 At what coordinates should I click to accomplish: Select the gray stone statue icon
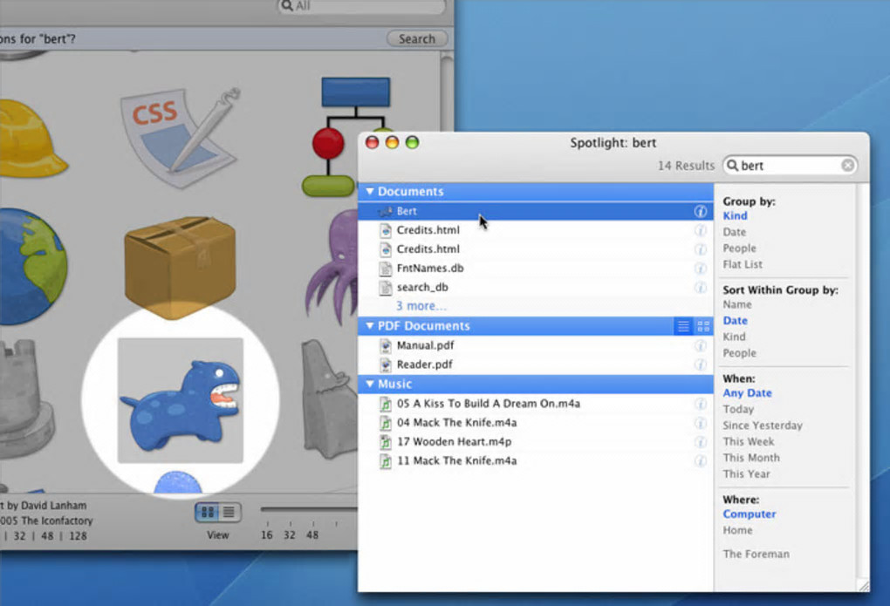[x=331, y=399]
